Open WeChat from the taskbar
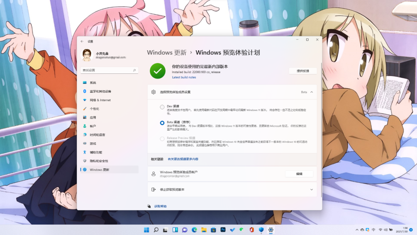Image resolution: width=417 pixels, height=235 pixels. [242, 230]
